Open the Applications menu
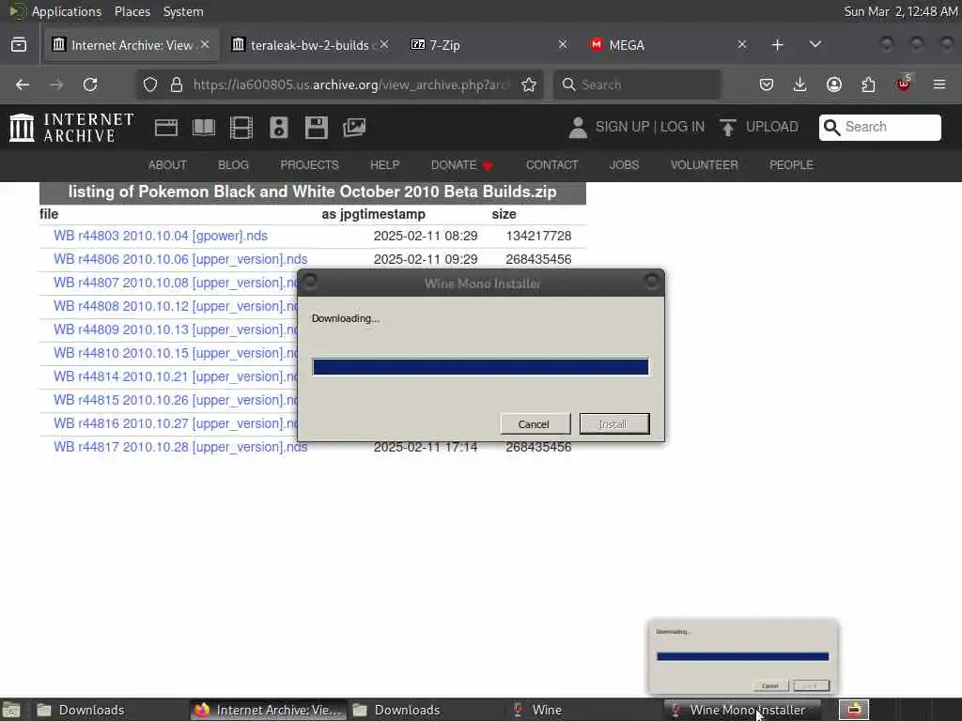The image size is (962, 721). (67, 11)
